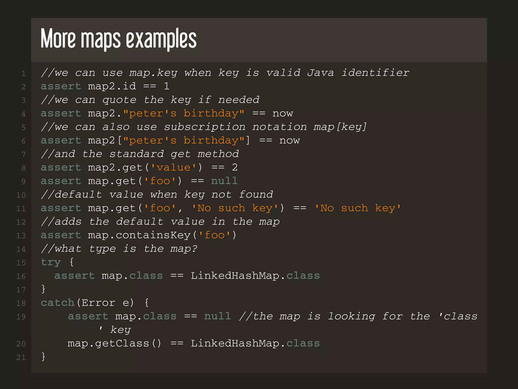This screenshot has width=518, height=389.
Task: Click the 'adds the default value' comment
Action: [x=160, y=222]
